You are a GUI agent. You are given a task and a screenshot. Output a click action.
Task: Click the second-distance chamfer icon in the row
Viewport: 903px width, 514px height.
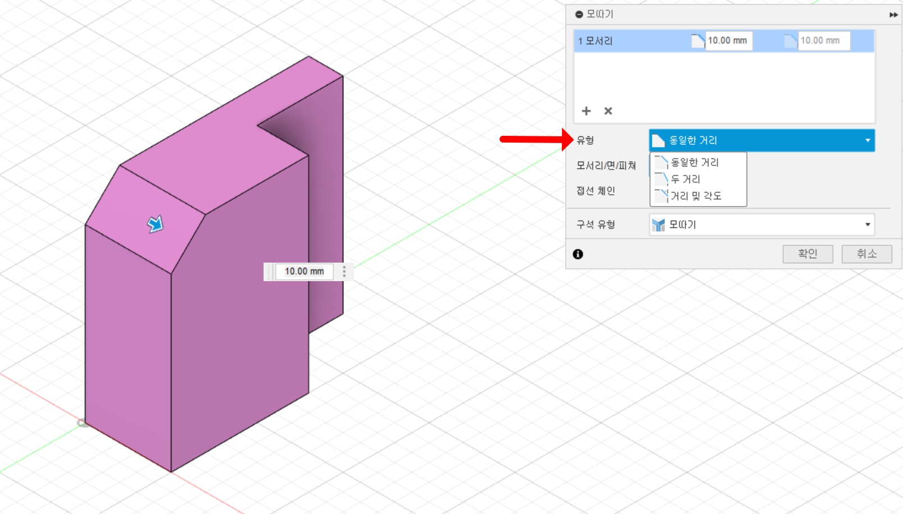791,41
